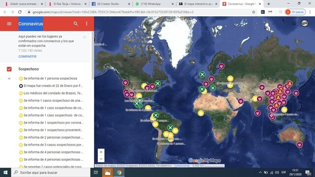
Task: Click the sidebar vertical scrollbar
Action: (93, 55)
